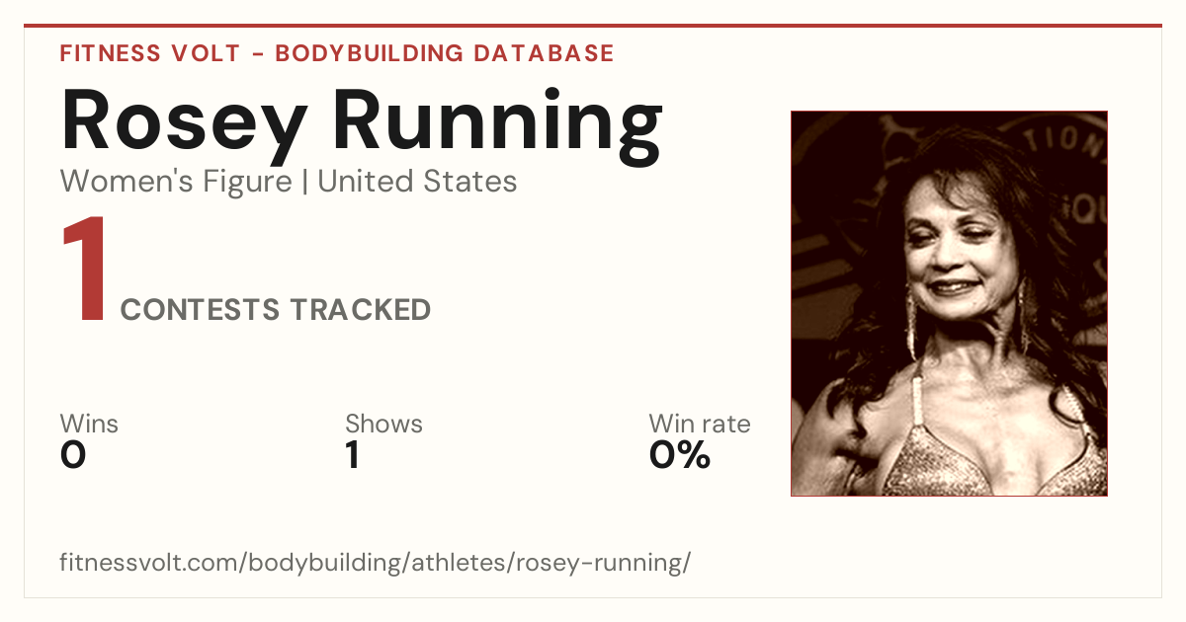Click the Win rate label
This screenshot has width=1186, height=622.
click(700, 425)
